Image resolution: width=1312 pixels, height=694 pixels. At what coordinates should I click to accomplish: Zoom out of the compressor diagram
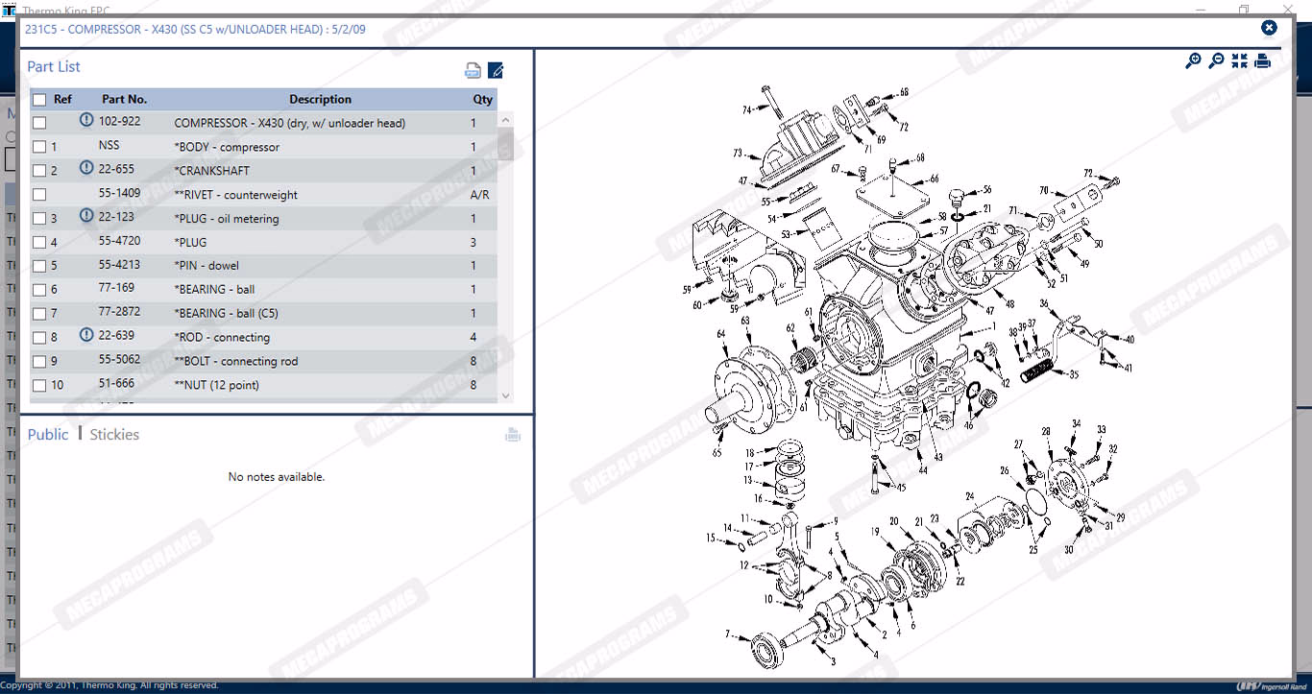[1216, 60]
